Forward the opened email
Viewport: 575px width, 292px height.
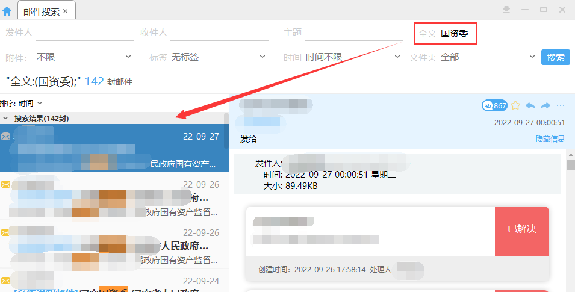point(545,105)
